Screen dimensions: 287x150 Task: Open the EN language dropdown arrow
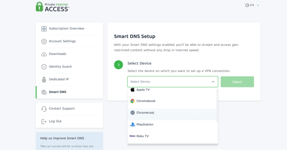coord(258,5)
